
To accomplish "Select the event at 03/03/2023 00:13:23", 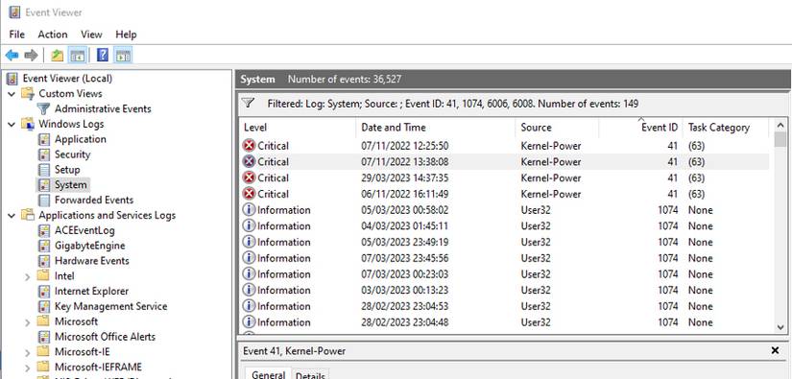I will click(x=504, y=290).
